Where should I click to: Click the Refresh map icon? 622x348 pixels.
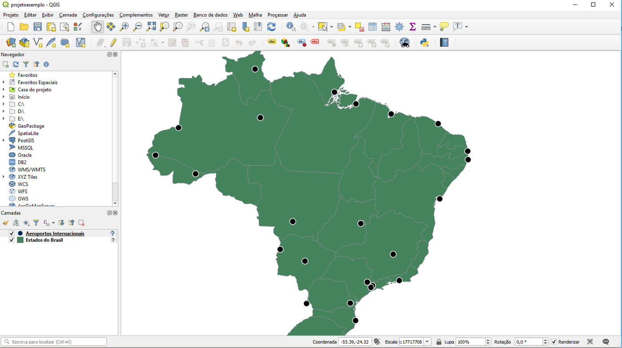pos(271,27)
